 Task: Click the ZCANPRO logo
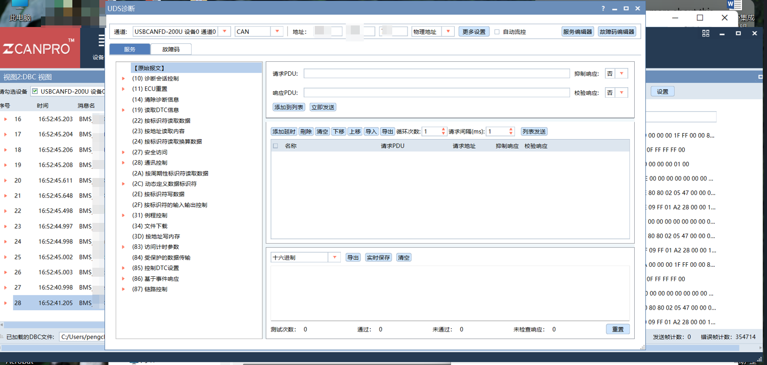tap(39, 48)
